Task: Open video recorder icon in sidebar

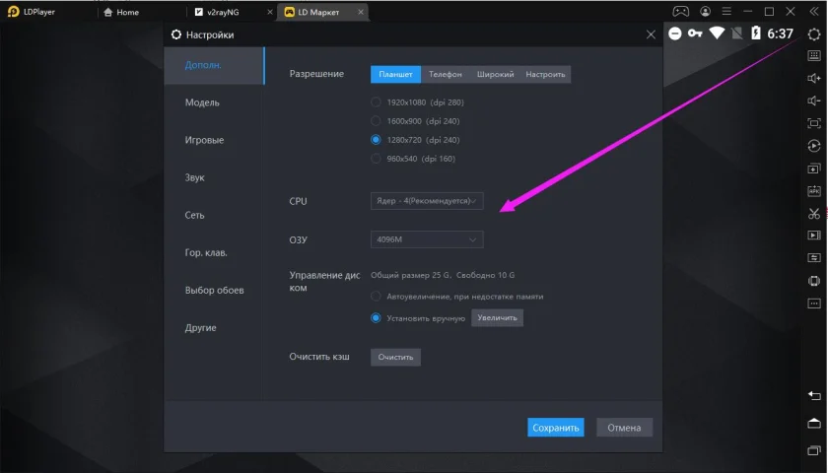Action: tap(814, 235)
